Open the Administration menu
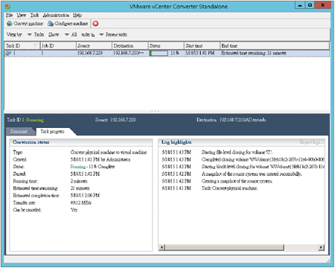Image resolution: width=335 pixels, height=268 pixels. click(56, 15)
